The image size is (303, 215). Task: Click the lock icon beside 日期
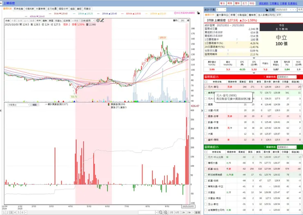click(267, 10)
